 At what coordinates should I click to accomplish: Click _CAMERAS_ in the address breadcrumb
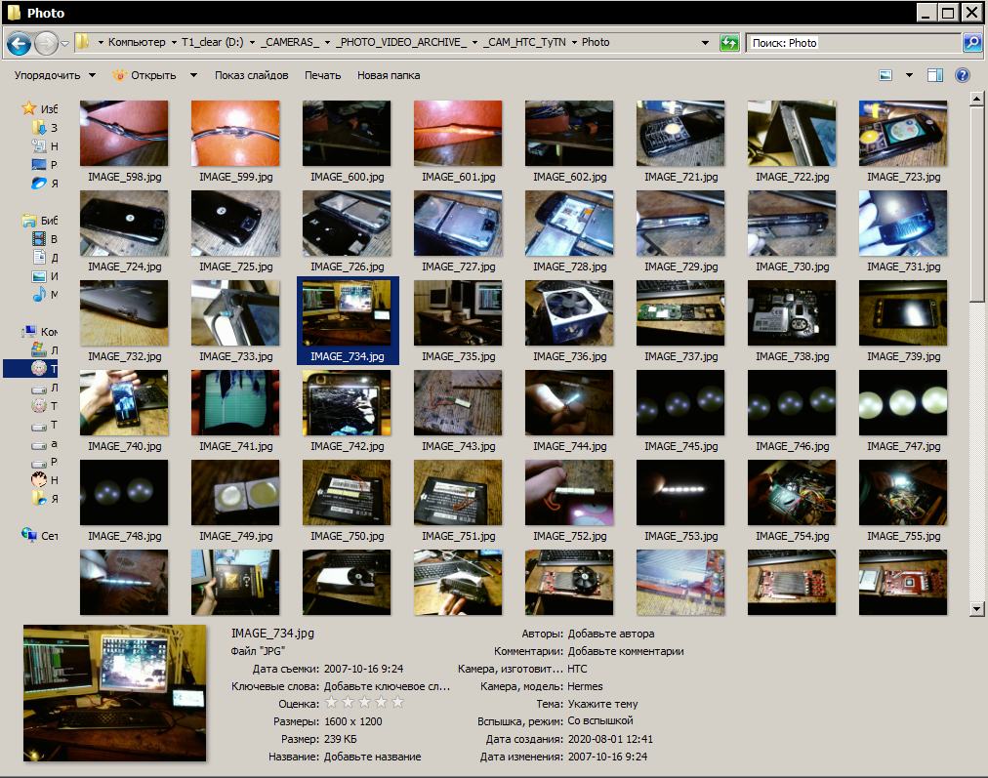tap(289, 42)
